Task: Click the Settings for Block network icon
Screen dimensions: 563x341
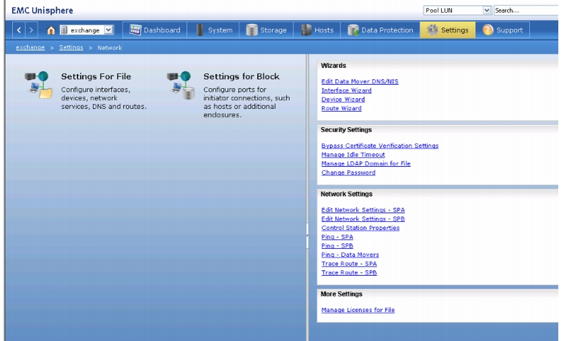Action: pos(181,85)
